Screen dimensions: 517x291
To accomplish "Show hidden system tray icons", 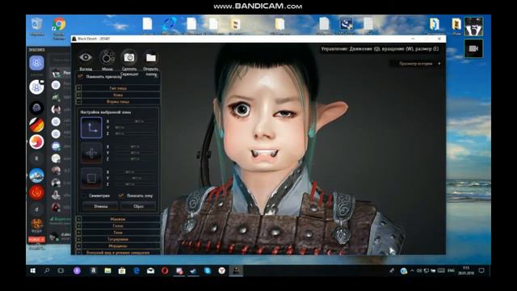I will [412, 271].
